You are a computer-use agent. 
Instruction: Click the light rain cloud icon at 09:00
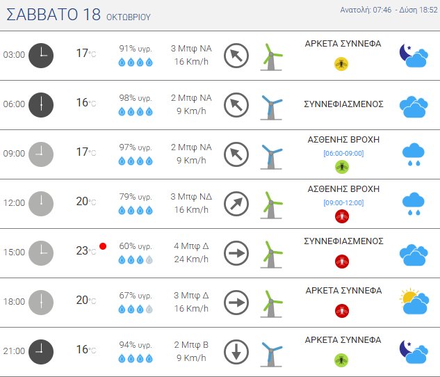[x=414, y=154]
